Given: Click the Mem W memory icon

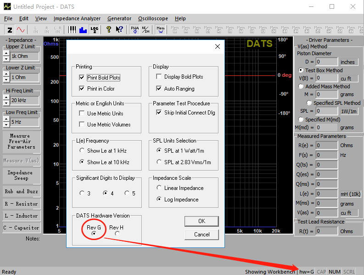Looking at the screenshot, I should click(160, 30).
